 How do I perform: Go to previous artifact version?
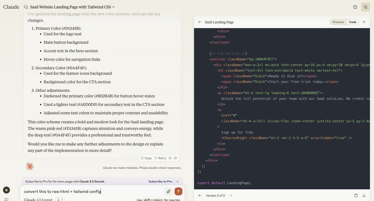(x=200, y=196)
